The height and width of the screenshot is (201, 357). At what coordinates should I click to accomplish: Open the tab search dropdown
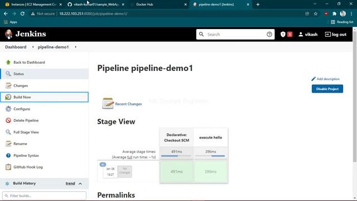pyautogui.click(x=315, y=4)
